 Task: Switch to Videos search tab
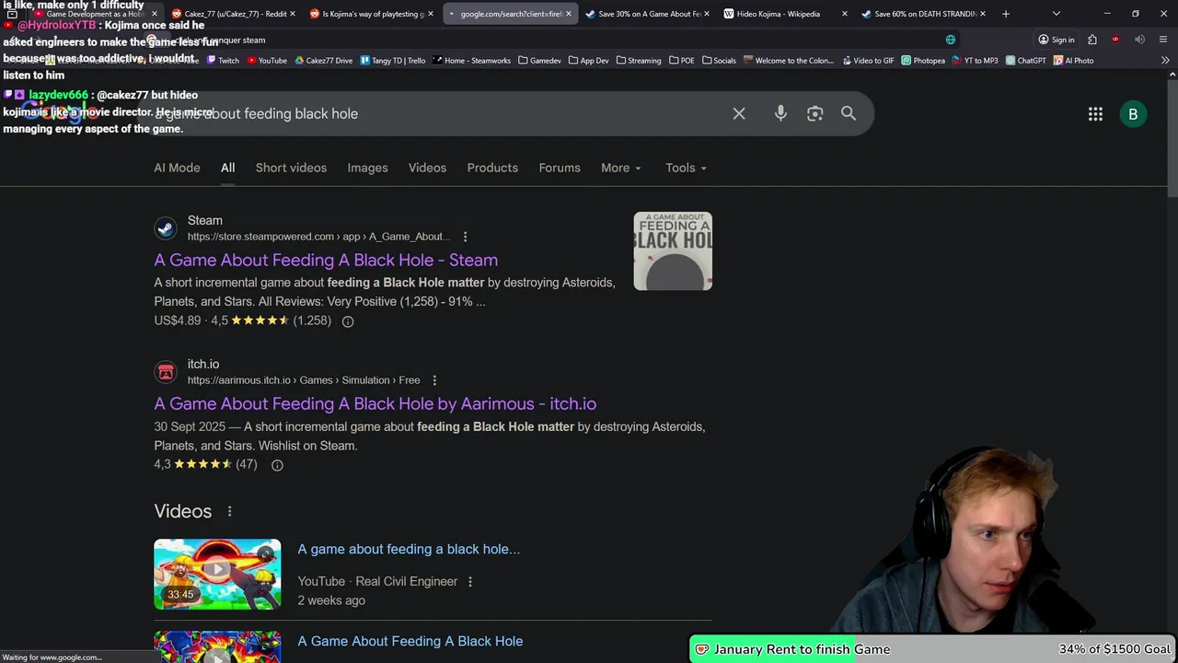click(427, 168)
